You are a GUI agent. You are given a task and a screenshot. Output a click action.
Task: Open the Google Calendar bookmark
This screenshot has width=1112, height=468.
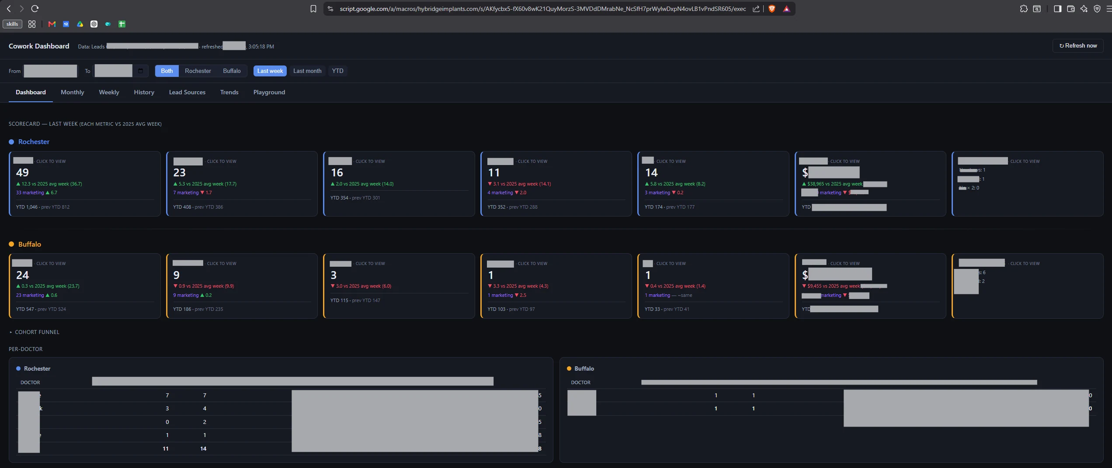(66, 24)
